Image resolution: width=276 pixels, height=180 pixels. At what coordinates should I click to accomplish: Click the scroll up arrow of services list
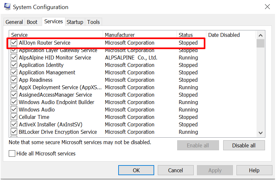click(x=260, y=35)
